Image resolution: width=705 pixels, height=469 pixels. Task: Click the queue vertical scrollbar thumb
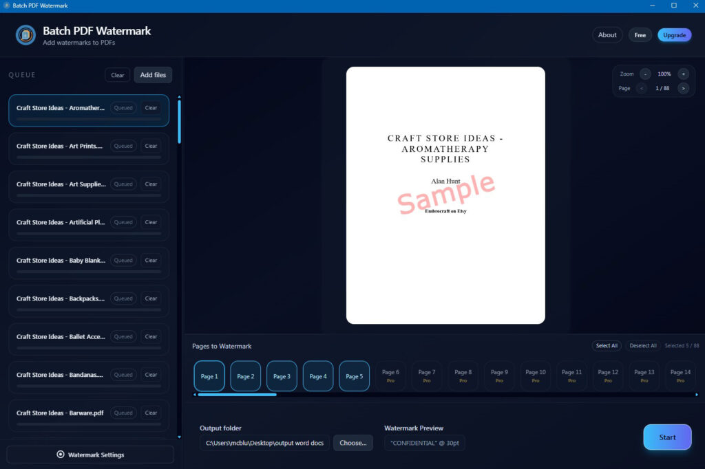180,121
